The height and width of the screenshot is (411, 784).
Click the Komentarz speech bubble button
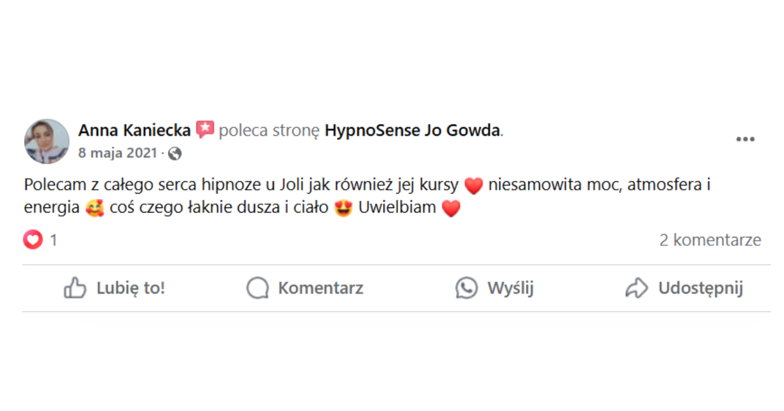[x=304, y=288]
